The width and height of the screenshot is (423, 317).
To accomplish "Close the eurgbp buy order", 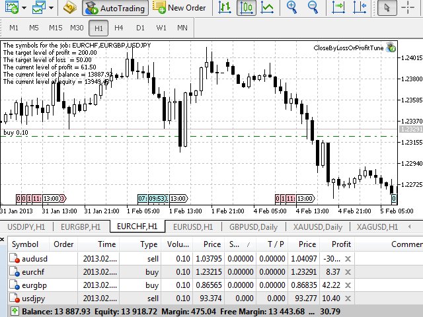I will click(348, 285).
